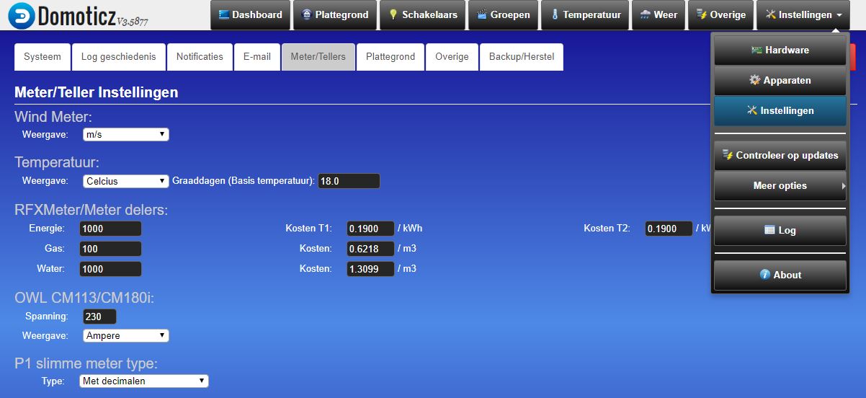Click the Groepen navigation button
866x398 pixels.
(503, 15)
